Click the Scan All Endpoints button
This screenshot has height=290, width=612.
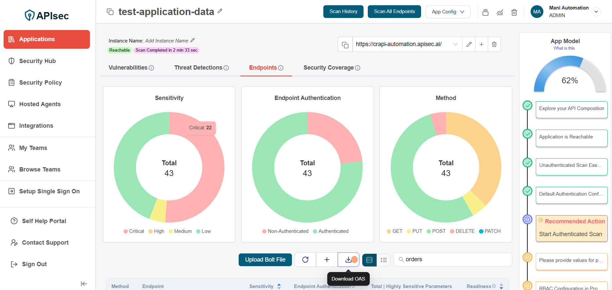click(394, 12)
